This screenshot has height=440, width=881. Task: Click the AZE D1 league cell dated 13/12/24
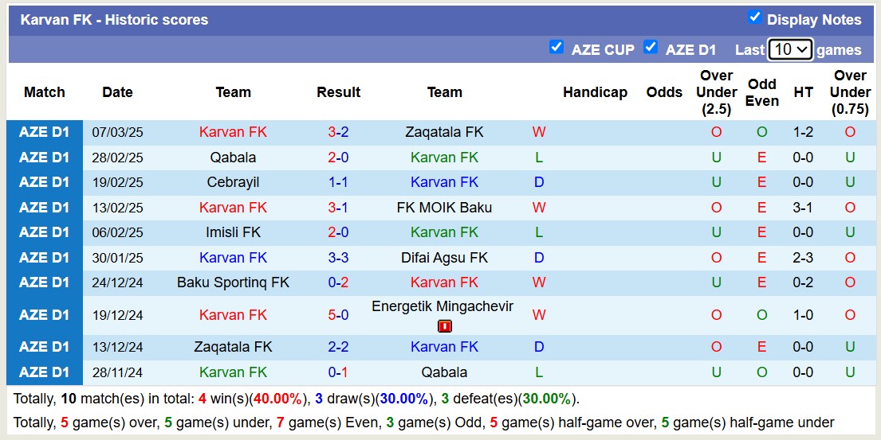[45, 347]
